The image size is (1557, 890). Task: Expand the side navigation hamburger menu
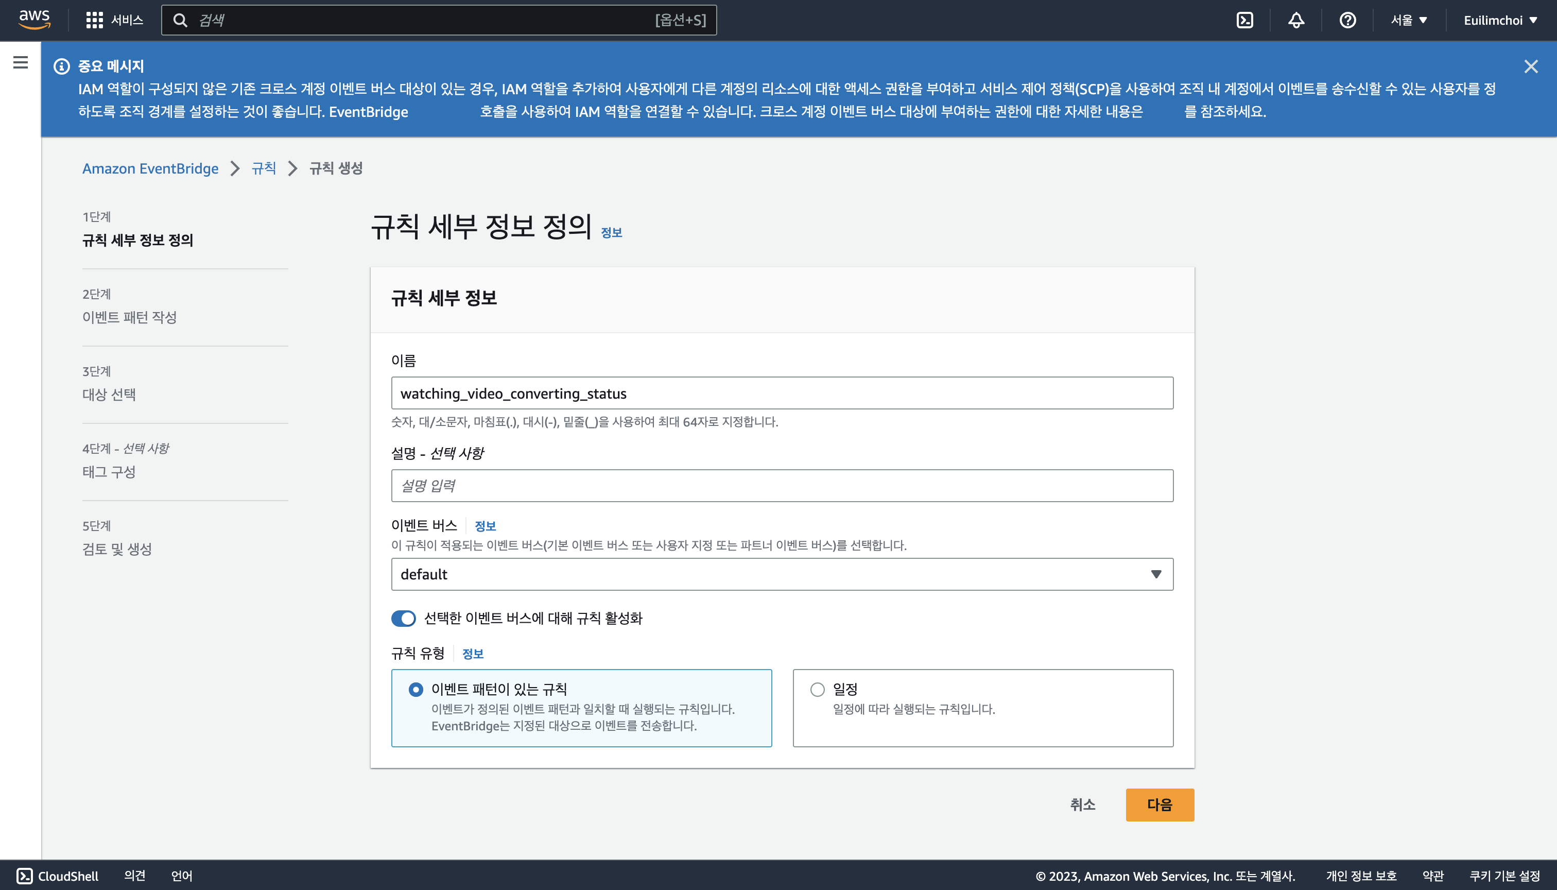pyautogui.click(x=21, y=62)
